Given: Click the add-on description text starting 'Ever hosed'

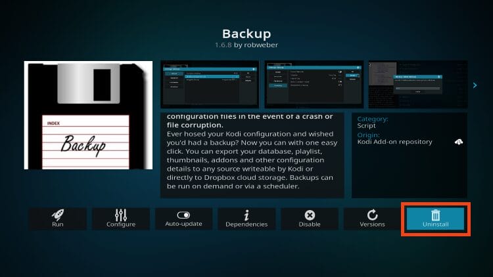Looking at the screenshot, I should 252,160.
